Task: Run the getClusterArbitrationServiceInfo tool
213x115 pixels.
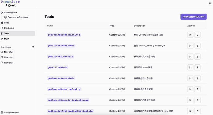Action: pos(190,111)
